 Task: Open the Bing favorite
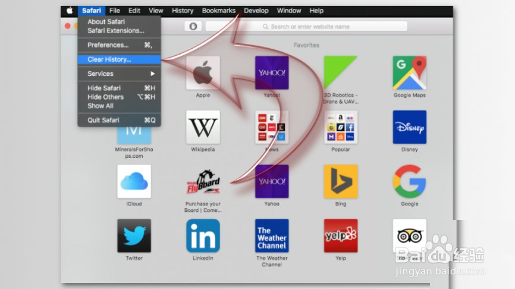(341, 182)
